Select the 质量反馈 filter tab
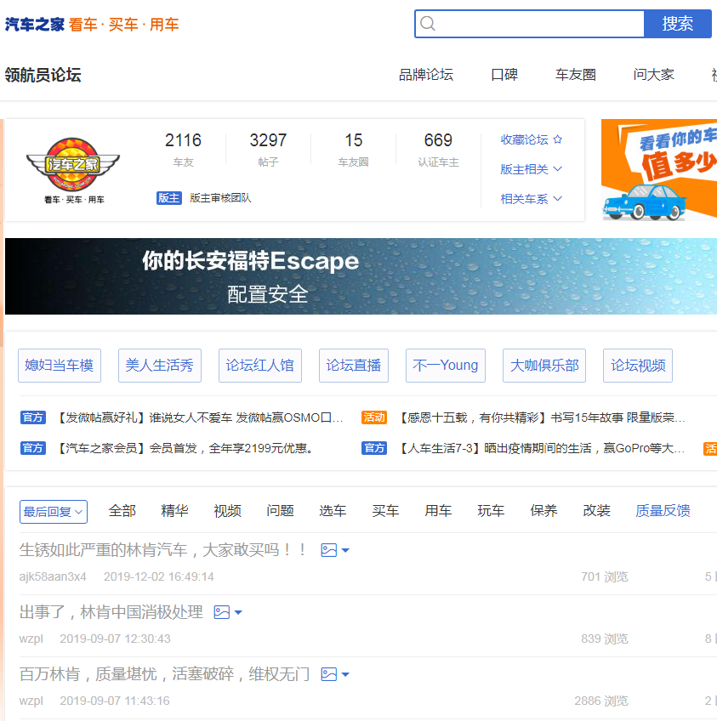Viewport: 717px width, 721px height. [663, 511]
